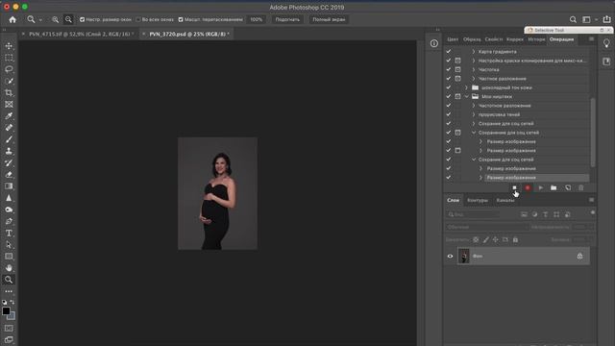Screen dimensions: 615x346
Task: Open the search icon at top right
Action: [x=573, y=19]
